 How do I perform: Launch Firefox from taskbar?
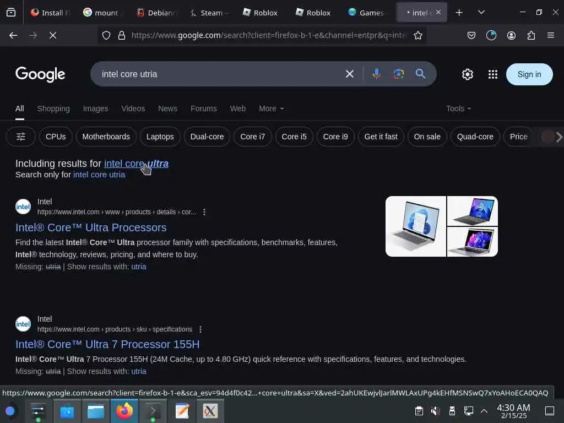[x=124, y=411]
